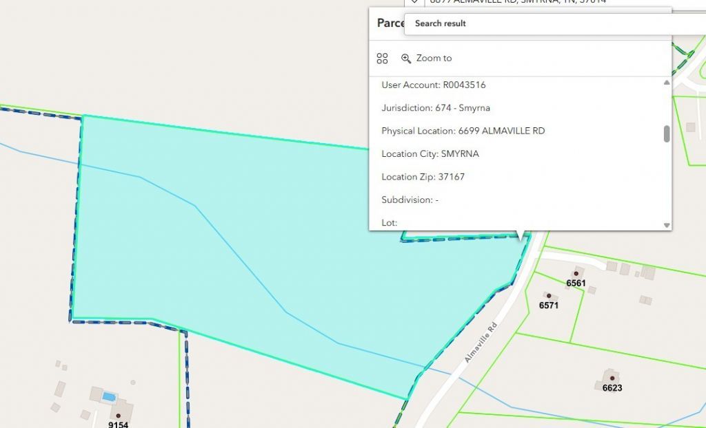
Task: Select the Search result suggestion
Action: [441, 23]
